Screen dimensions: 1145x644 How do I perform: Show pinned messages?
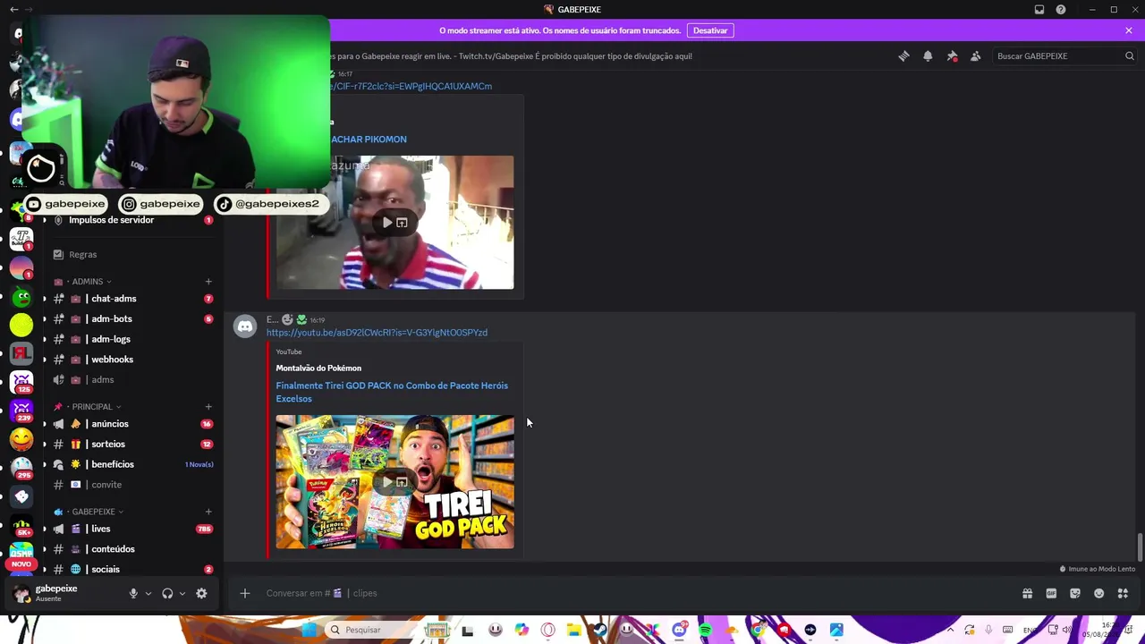pyautogui.click(x=952, y=56)
